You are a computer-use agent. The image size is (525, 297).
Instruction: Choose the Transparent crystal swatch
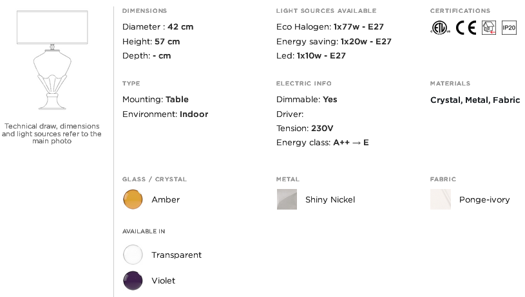click(x=133, y=255)
